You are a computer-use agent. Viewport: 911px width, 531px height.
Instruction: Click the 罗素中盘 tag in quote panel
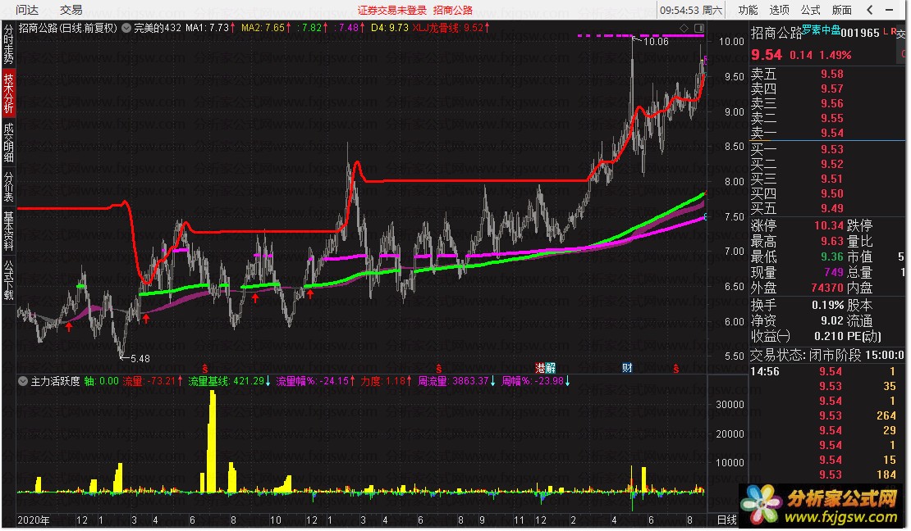point(821,30)
